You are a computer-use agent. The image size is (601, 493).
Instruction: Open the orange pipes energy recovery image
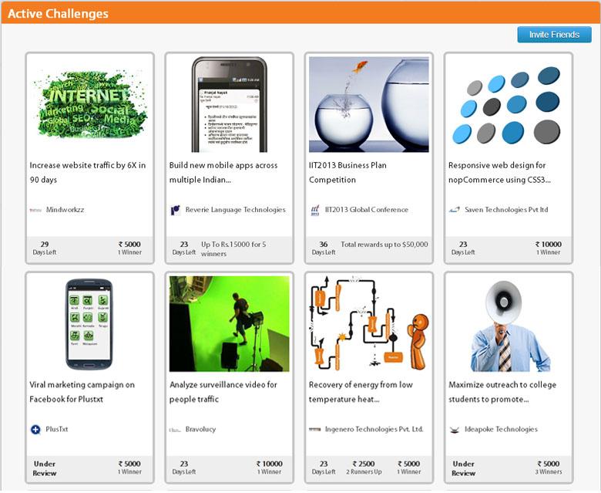point(369,323)
